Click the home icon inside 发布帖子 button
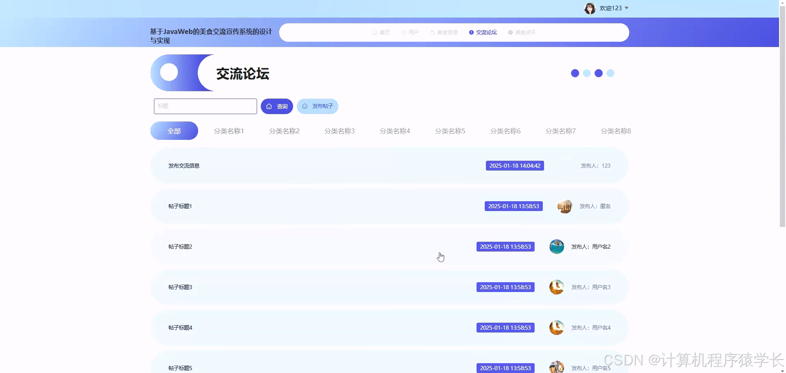Viewport: 786px width, 373px height. (x=305, y=106)
